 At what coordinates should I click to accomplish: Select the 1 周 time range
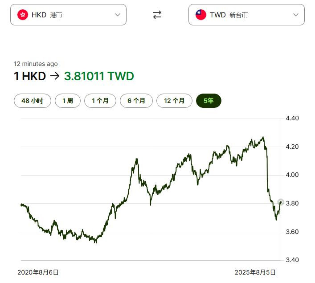coord(68,101)
